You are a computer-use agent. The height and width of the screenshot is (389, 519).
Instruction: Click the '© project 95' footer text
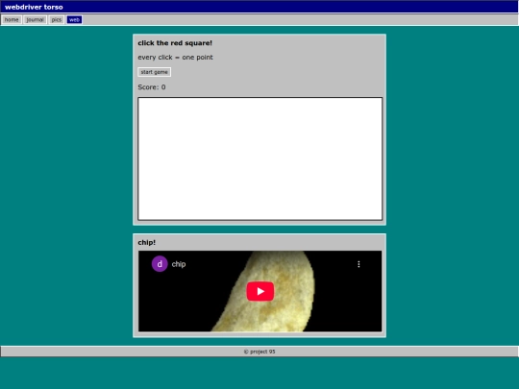click(x=259, y=352)
